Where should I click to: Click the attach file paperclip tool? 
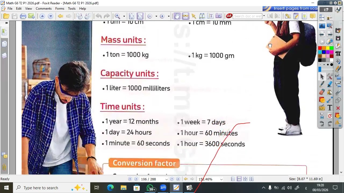(x=288, y=16)
